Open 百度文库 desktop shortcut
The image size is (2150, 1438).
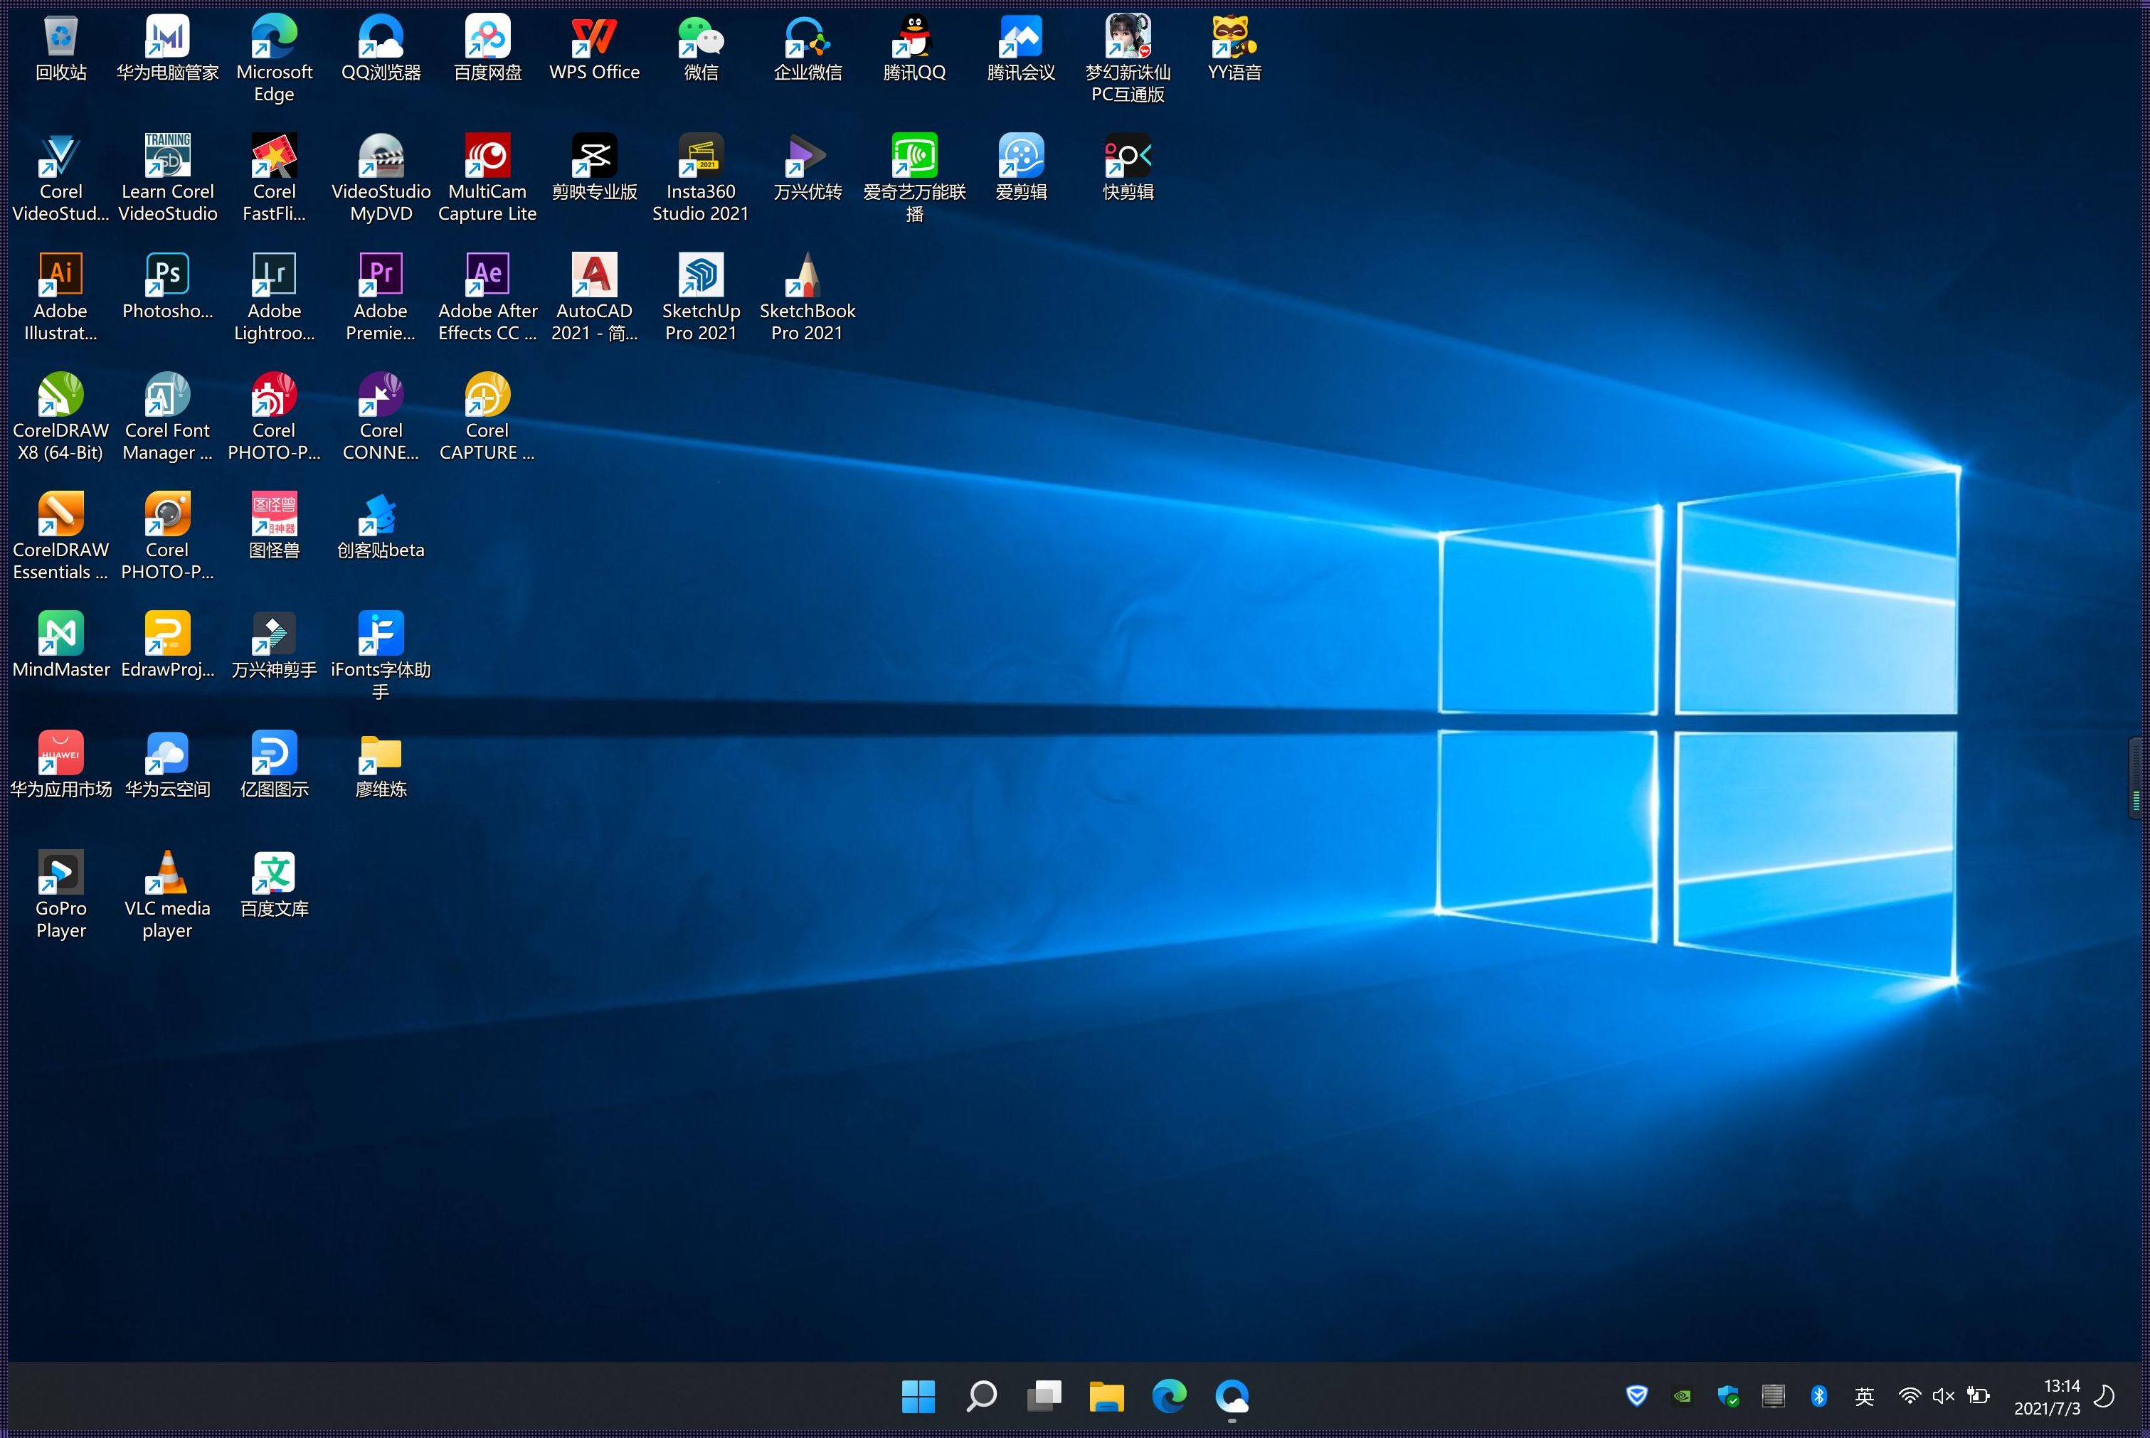(274, 873)
